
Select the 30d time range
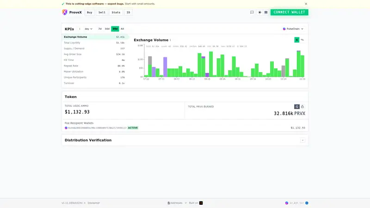click(107, 29)
